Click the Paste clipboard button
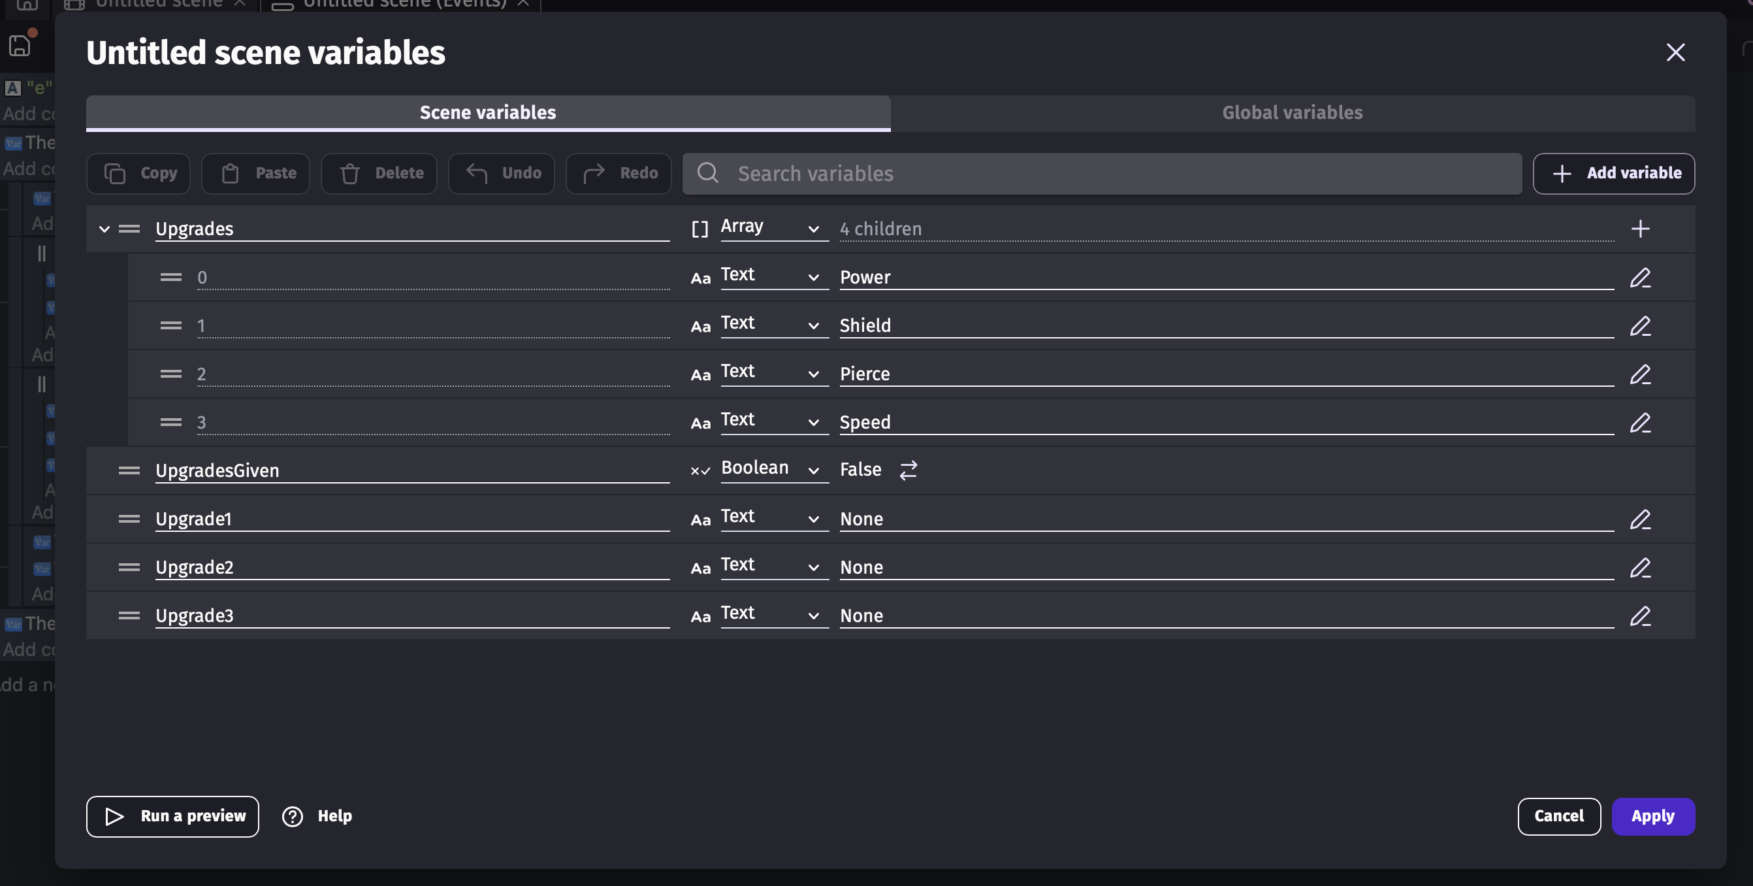The image size is (1753, 886). (256, 174)
